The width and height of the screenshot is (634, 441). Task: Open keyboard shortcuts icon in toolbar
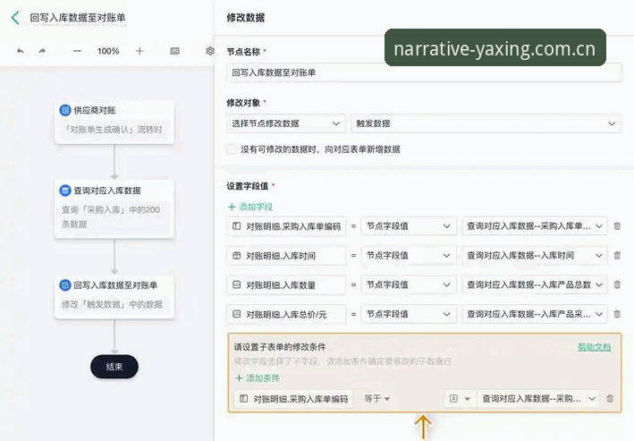click(174, 51)
